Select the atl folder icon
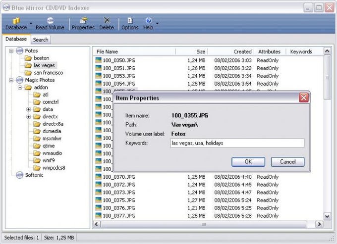Viewport: 337px width, 244px height. (x=37, y=95)
